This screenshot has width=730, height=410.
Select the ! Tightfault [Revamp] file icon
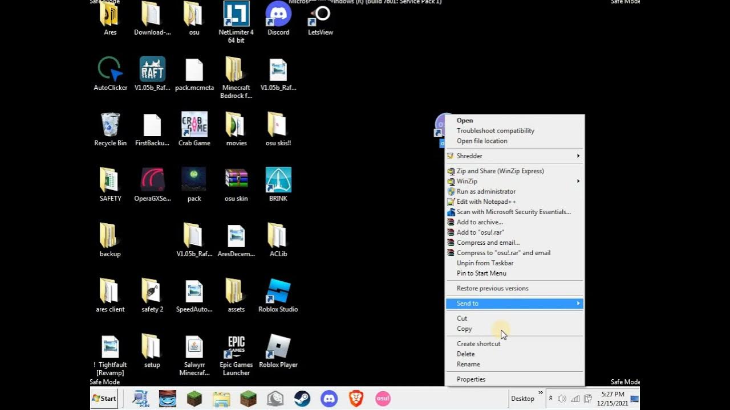[110, 355]
